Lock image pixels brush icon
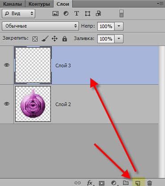This screenshot has width=165, height=186. coord(45,39)
